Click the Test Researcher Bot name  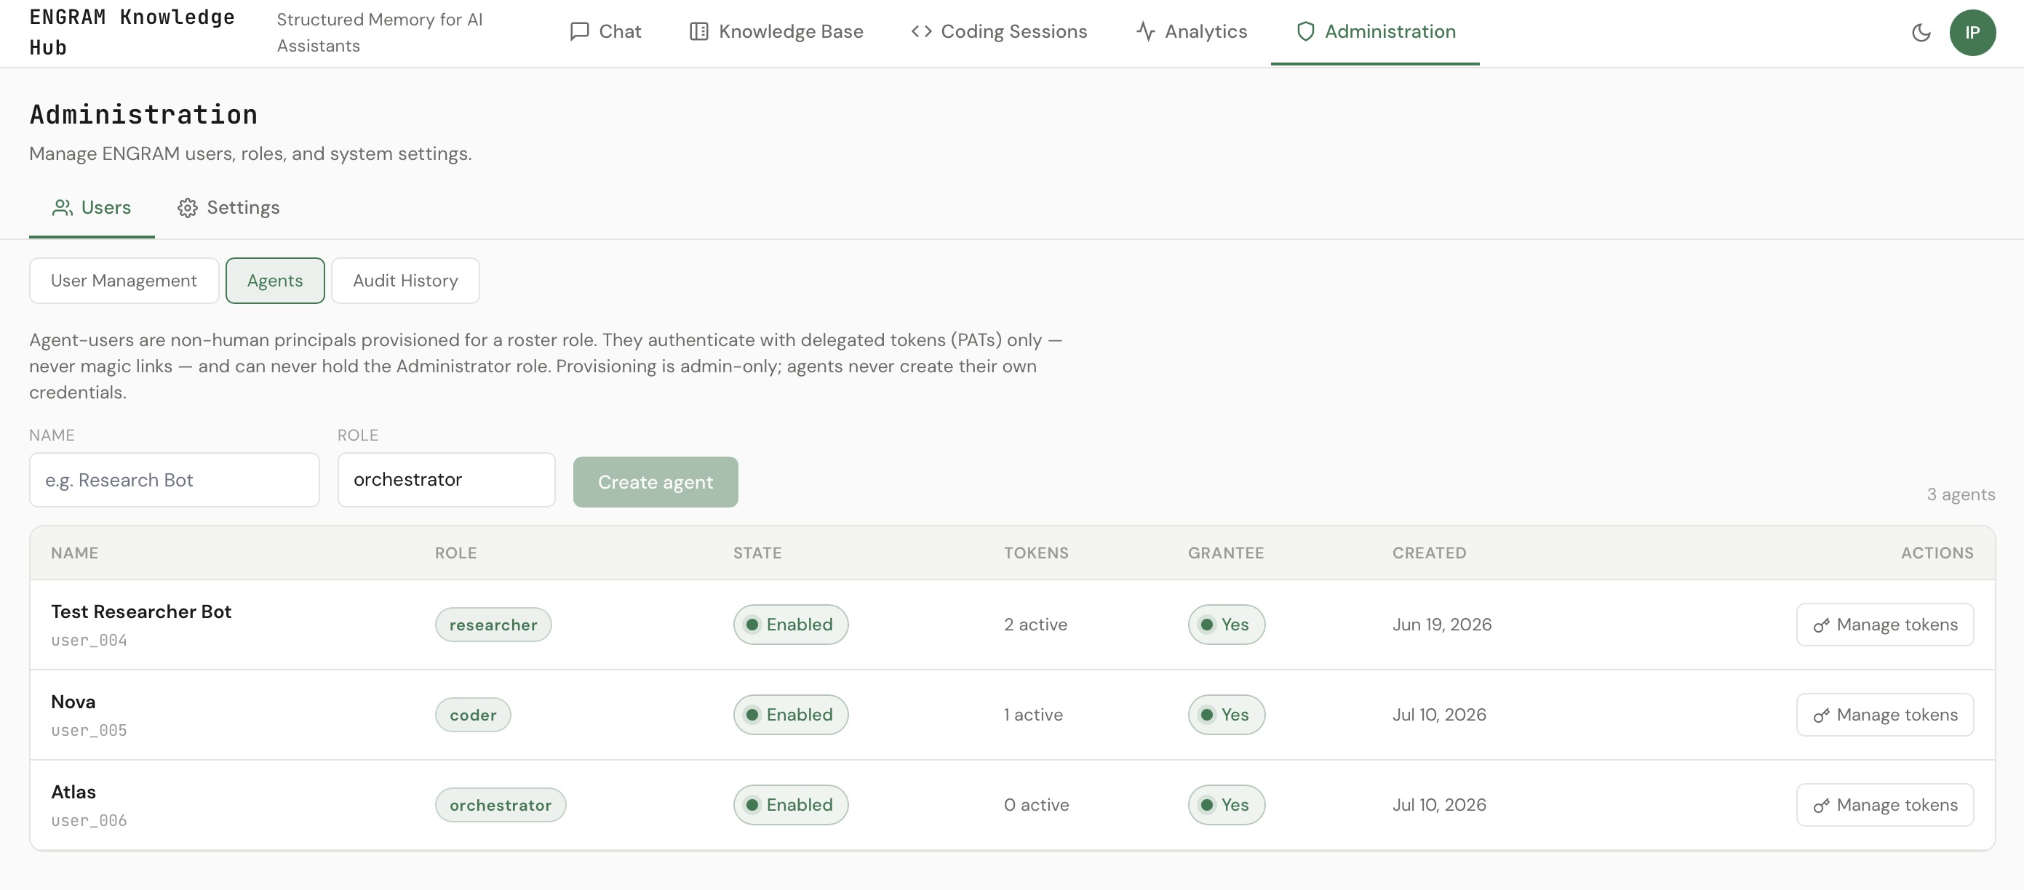141,611
